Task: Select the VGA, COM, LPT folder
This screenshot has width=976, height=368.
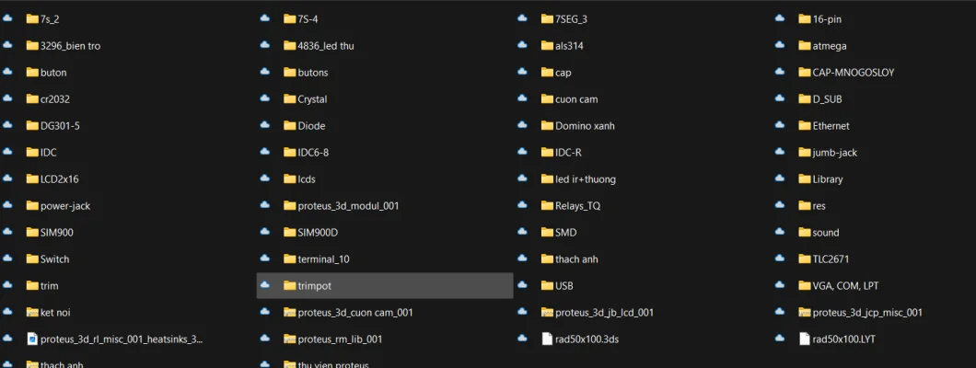Action: click(845, 285)
